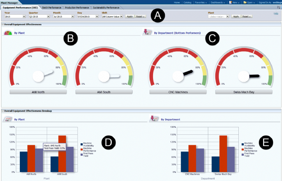282x181 pixels.
Task: Click the By Department bottom performers icon
Action: click(147, 33)
